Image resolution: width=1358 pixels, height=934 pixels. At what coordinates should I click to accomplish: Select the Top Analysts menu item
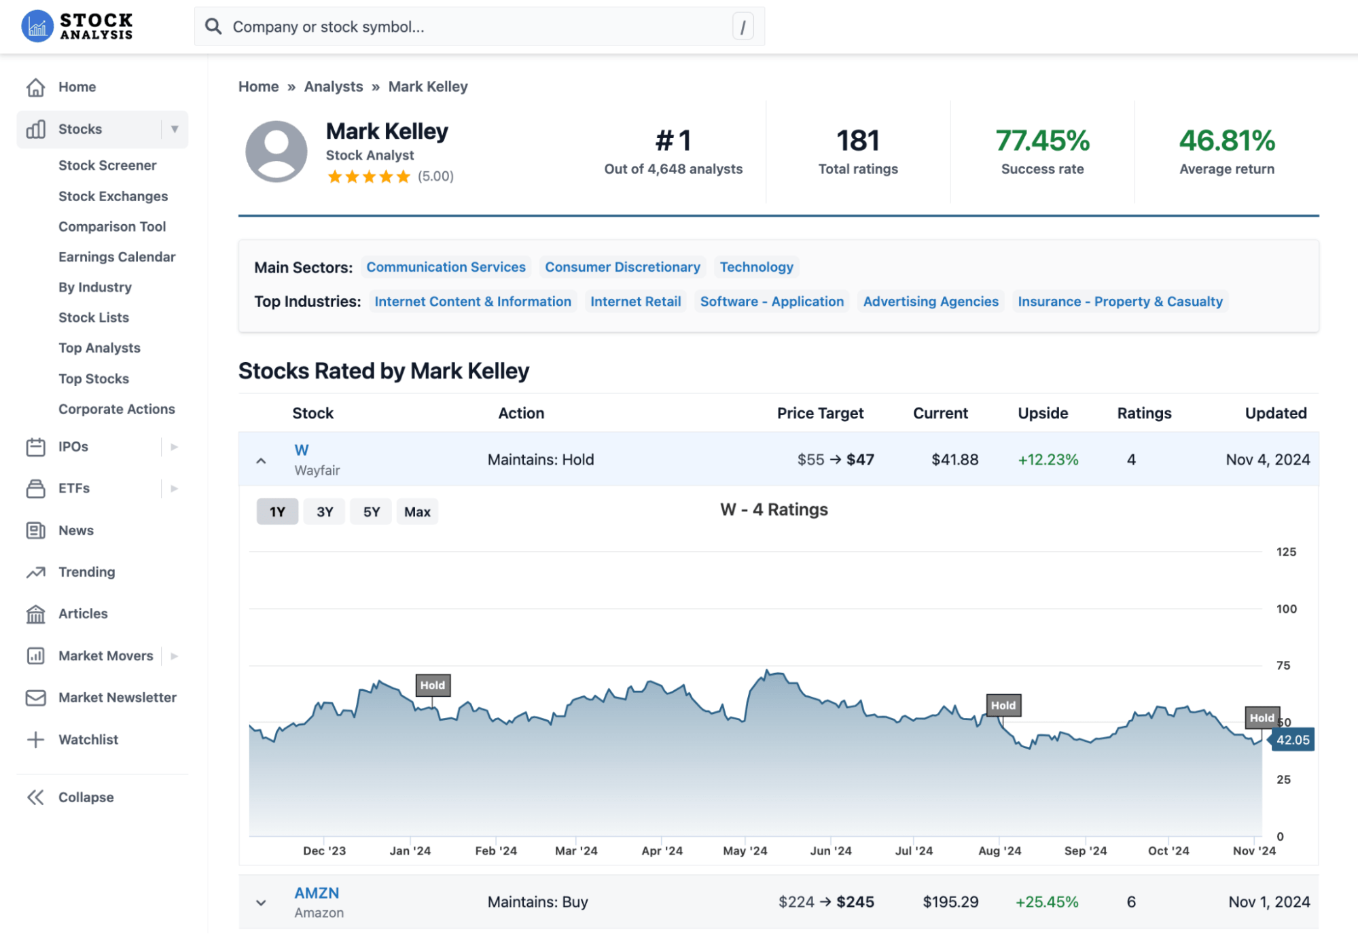[99, 346]
